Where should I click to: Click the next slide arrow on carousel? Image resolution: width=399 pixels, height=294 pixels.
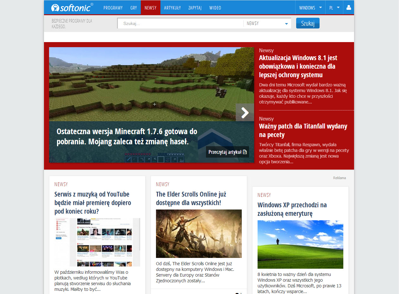245,112
